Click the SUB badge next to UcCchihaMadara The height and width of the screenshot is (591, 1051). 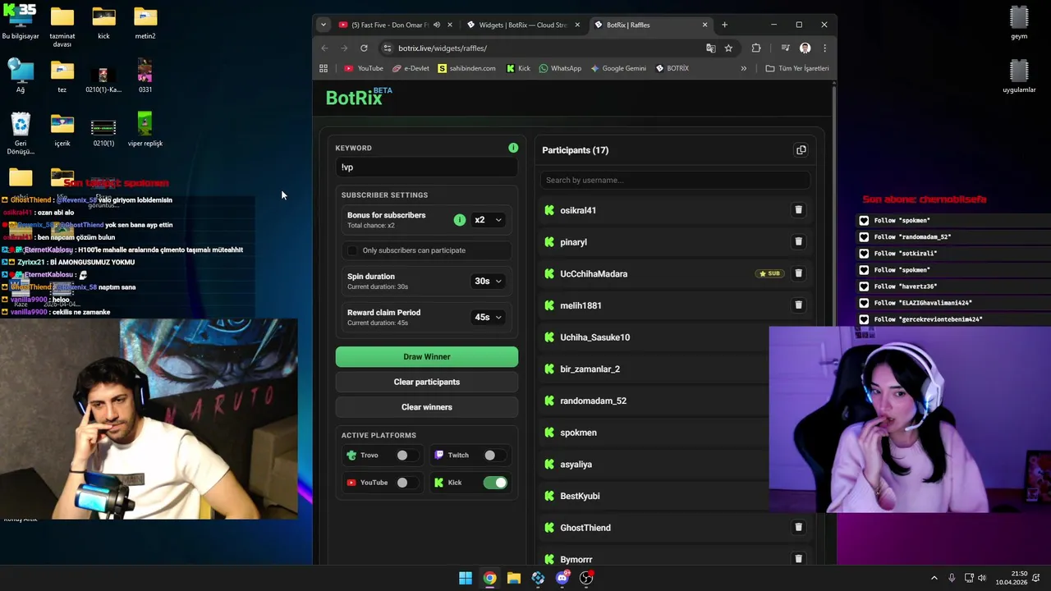click(769, 273)
